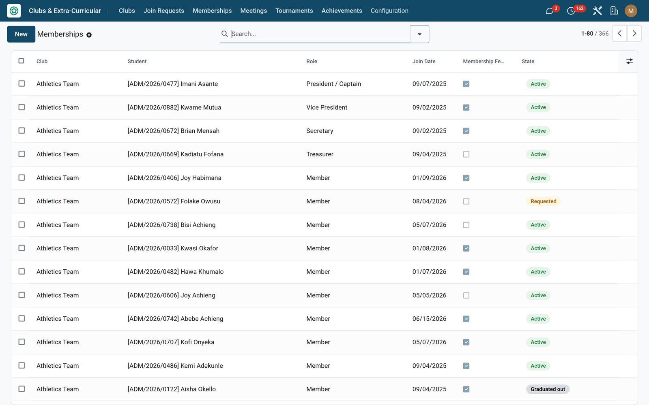
Task: Open the developer tools wrench icon
Action: coord(597,11)
